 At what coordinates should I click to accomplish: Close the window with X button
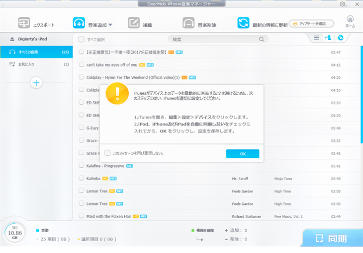click(357, 4)
